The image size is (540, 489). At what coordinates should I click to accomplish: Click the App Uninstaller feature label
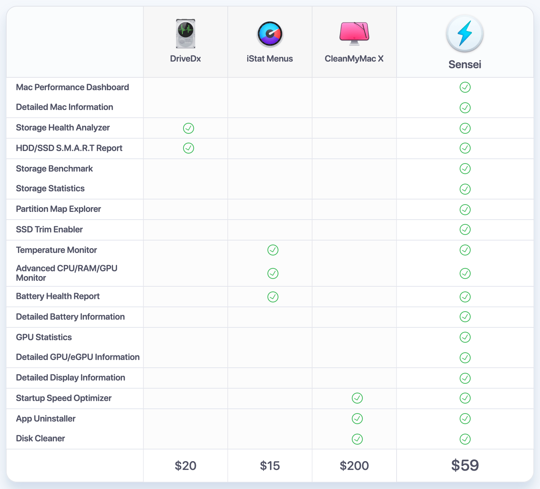[x=46, y=419]
